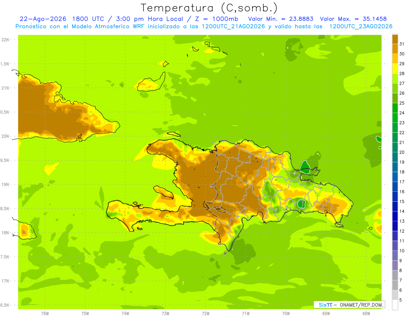This screenshot has width=411, height=318.
Task: Click the '27' legend value
Action: click(402, 83)
